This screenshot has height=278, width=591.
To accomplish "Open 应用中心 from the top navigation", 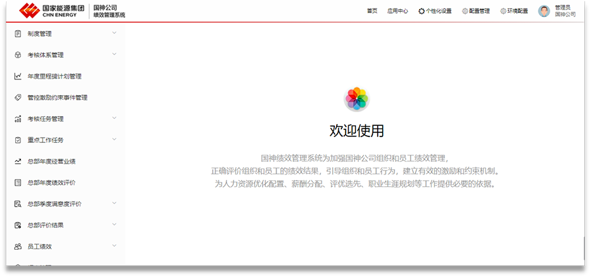I will [397, 11].
